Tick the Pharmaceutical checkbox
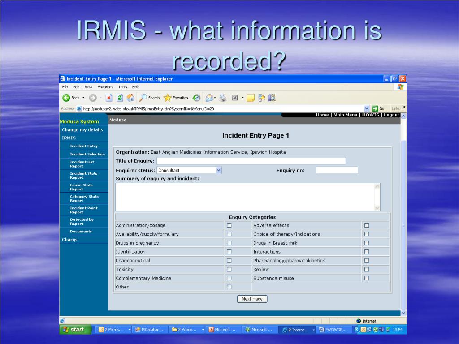 tap(229, 260)
